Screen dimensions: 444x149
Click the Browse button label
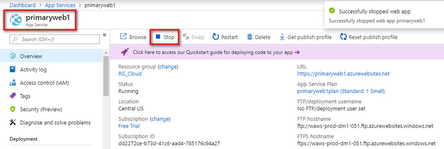tap(138, 37)
